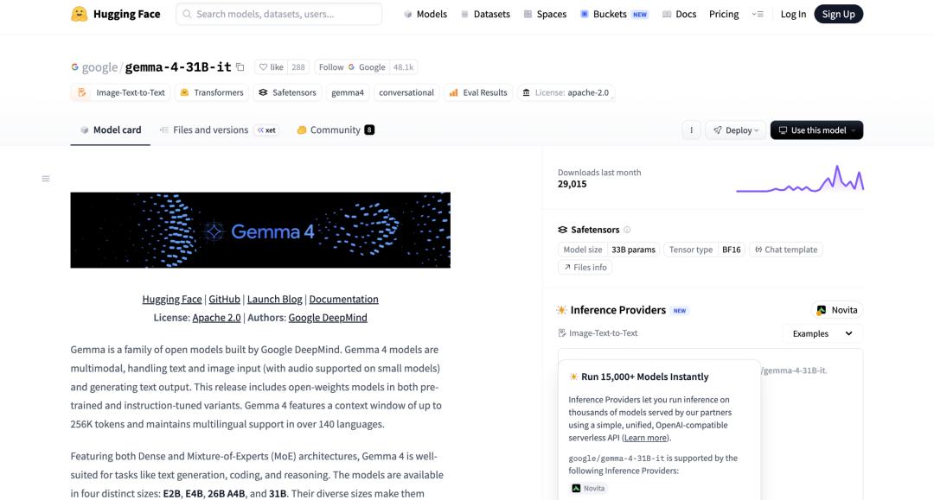Expand the Examples dropdown
The width and height of the screenshot is (934, 500).
tap(822, 333)
